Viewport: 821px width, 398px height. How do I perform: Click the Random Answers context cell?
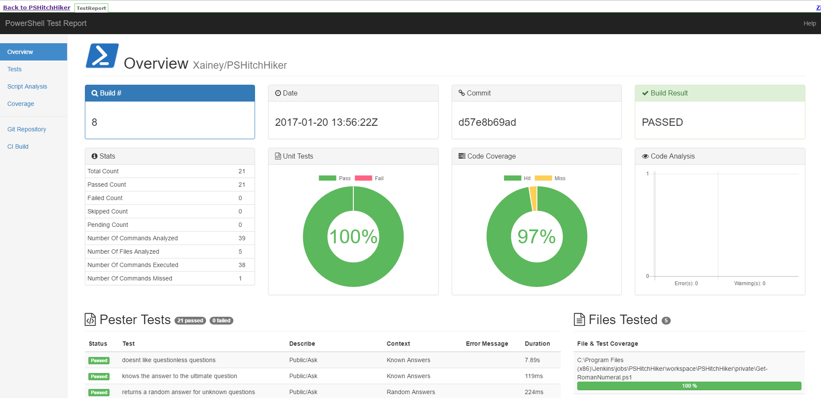pyautogui.click(x=411, y=392)
